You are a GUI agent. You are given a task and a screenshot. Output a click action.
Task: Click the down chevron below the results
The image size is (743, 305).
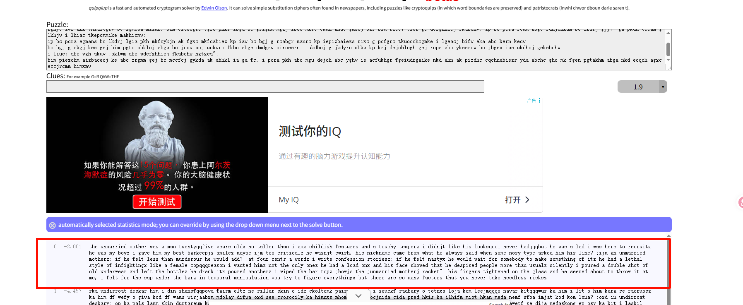tap(358, 295)
